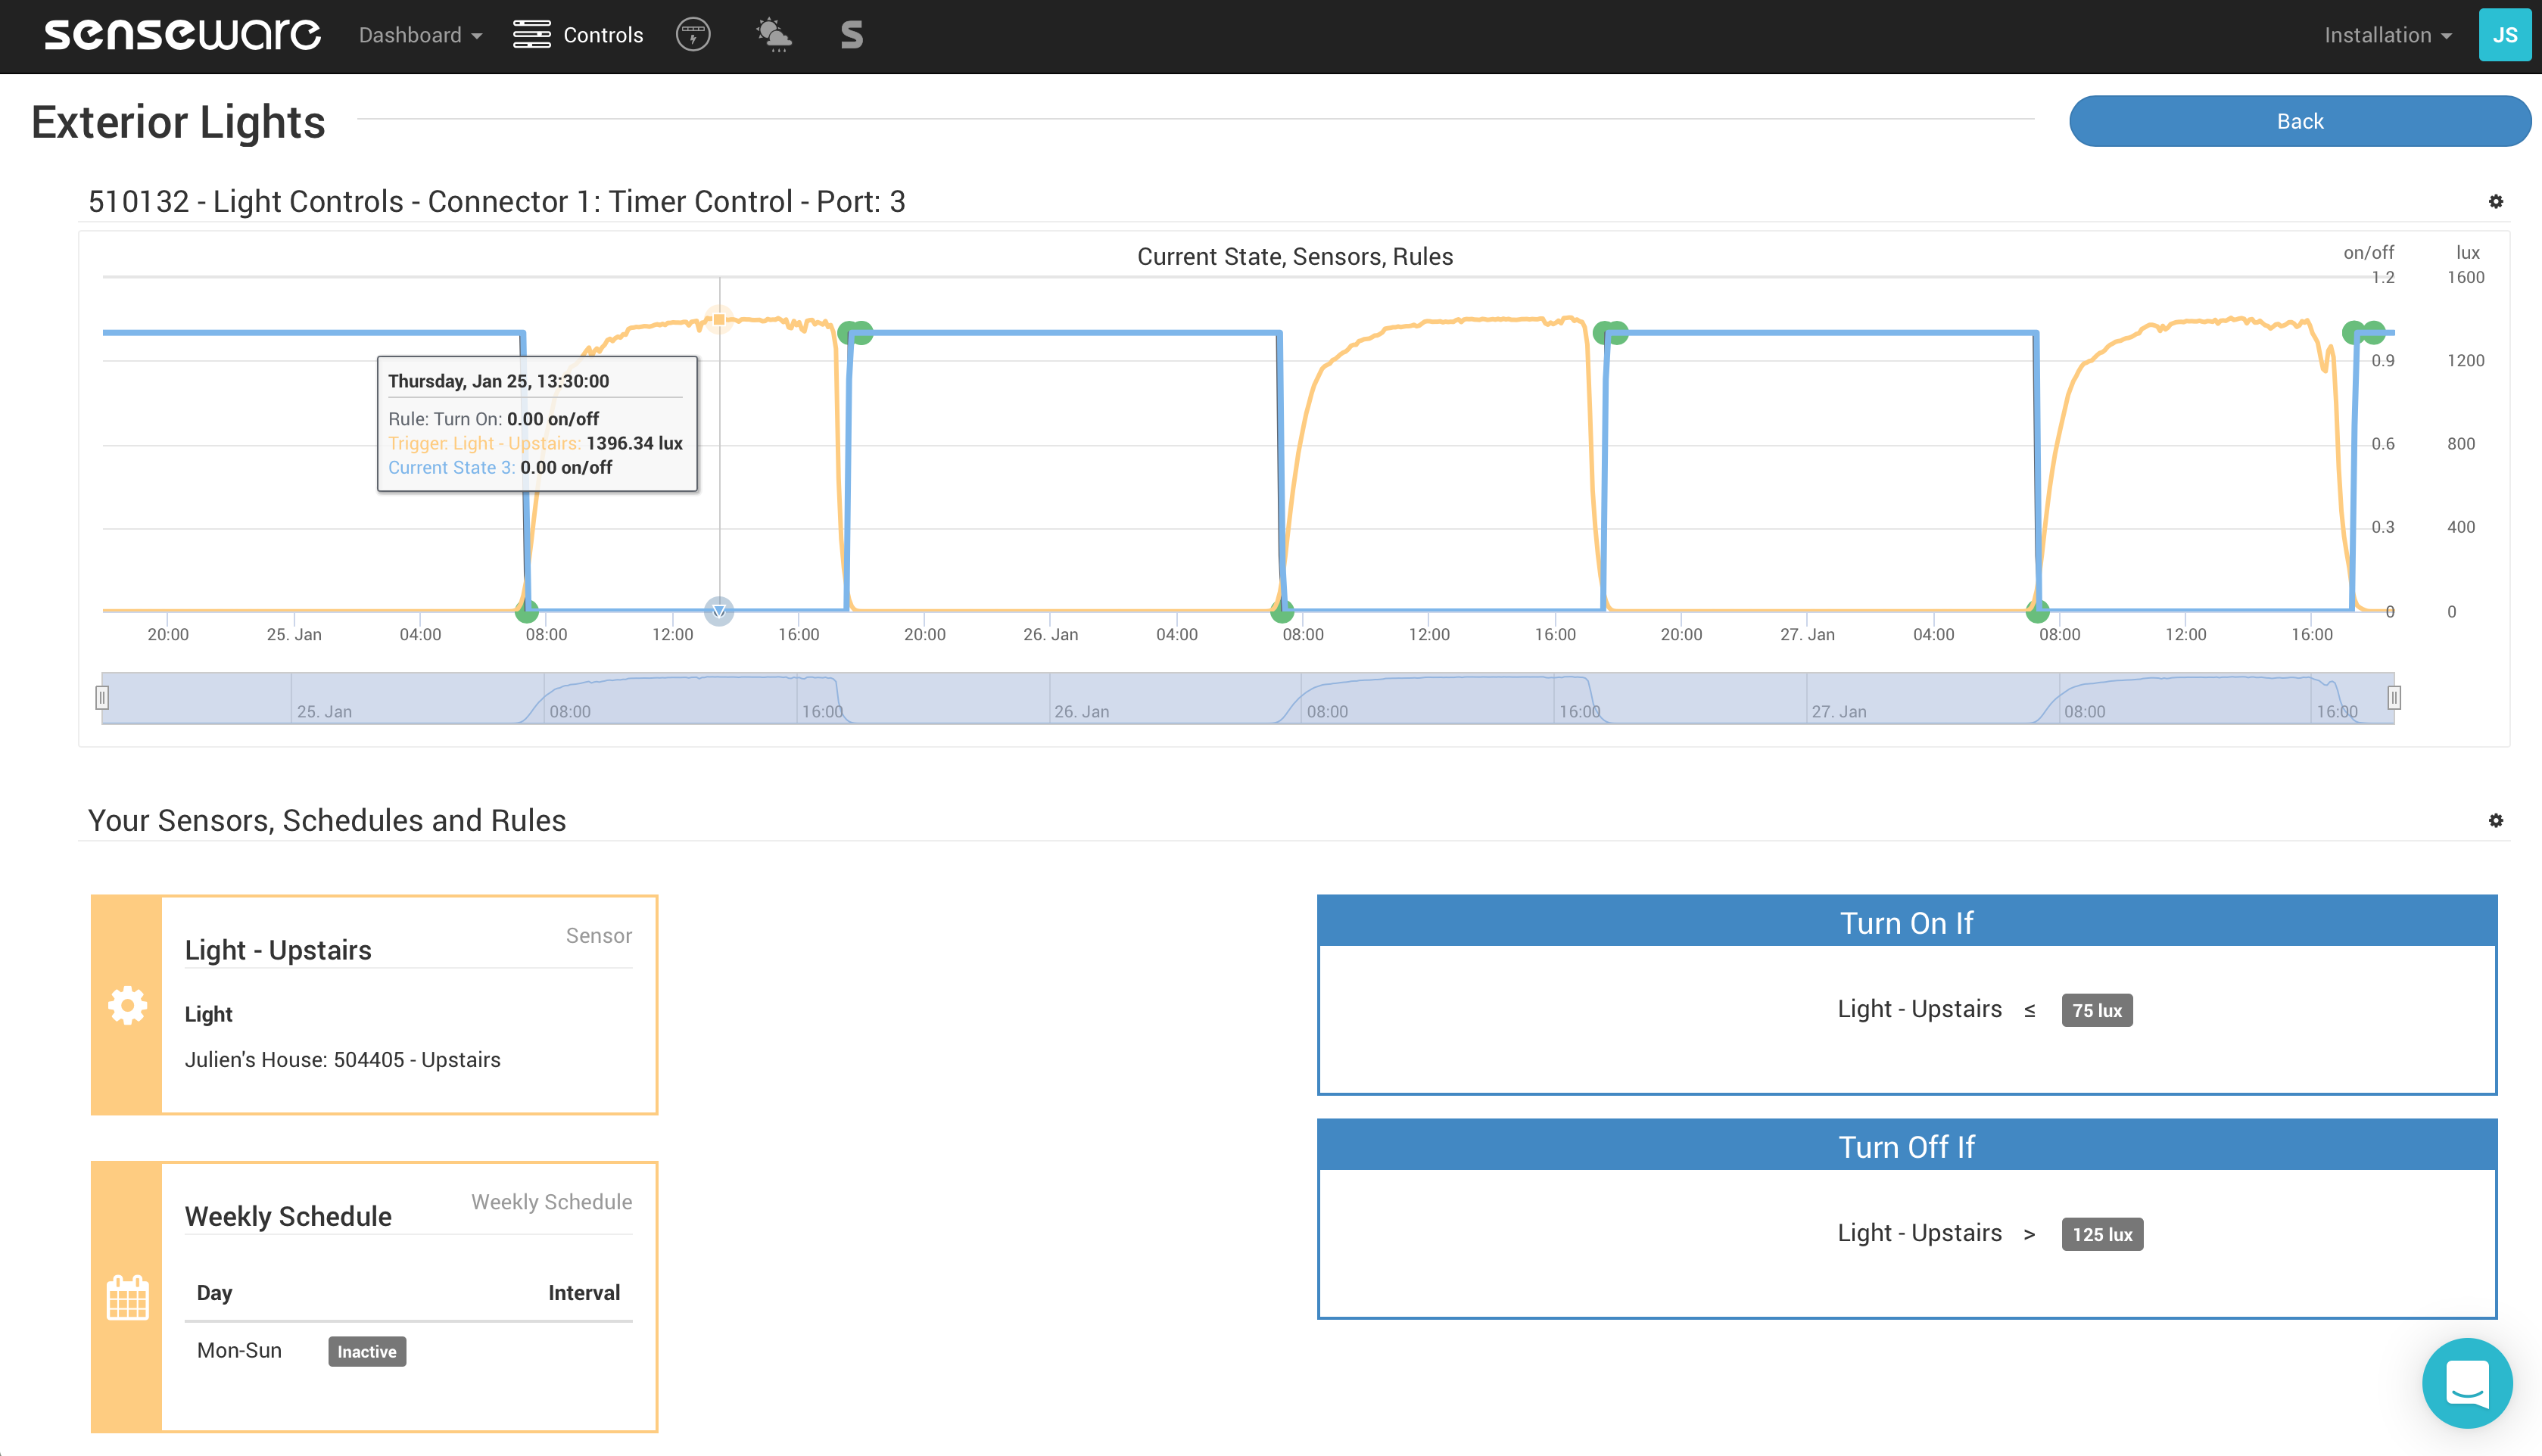Click the orange data point at chart peak
Viewport: 2542px width, 1456px height.
(x=719, y=320)
